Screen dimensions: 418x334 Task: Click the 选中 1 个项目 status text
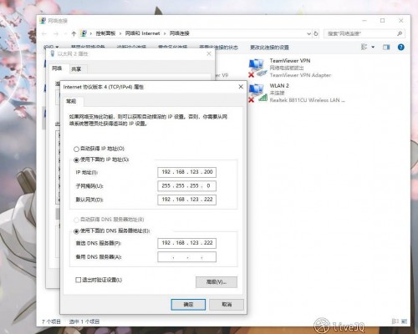pos(84,321)
